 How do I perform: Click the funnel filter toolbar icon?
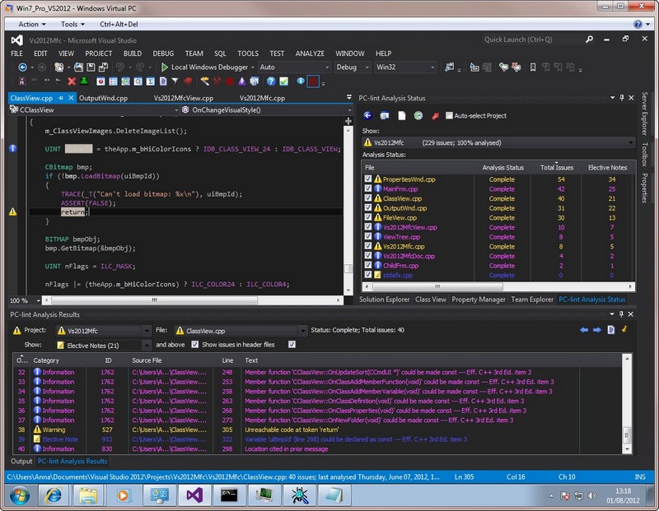pos(175,81)
